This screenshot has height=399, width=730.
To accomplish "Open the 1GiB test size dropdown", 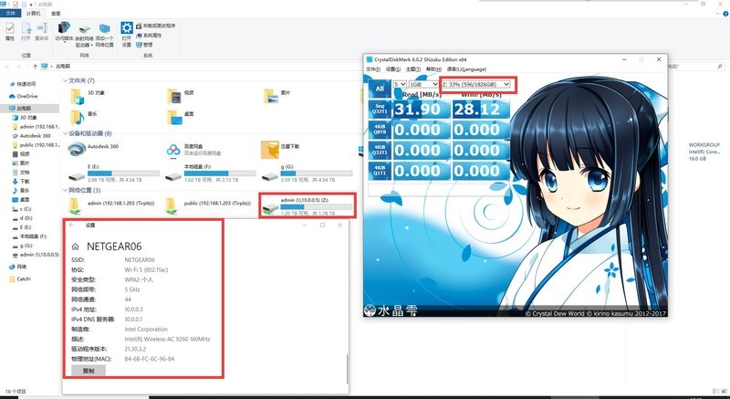I will 423,84.
